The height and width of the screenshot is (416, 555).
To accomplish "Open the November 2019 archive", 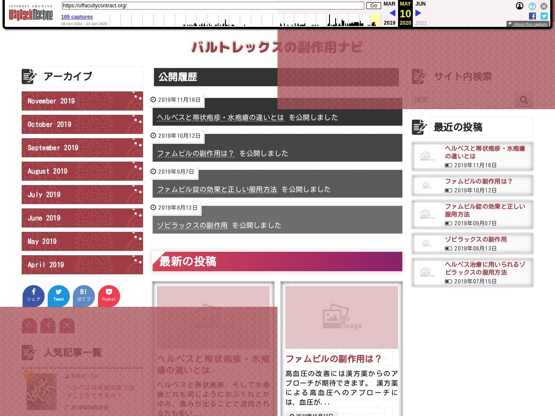I will tap(82, 101).
